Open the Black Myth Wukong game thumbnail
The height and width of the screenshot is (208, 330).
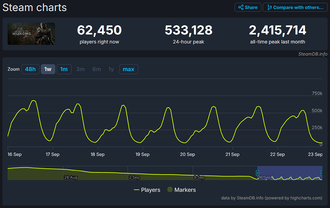click(x=31, y=33)
